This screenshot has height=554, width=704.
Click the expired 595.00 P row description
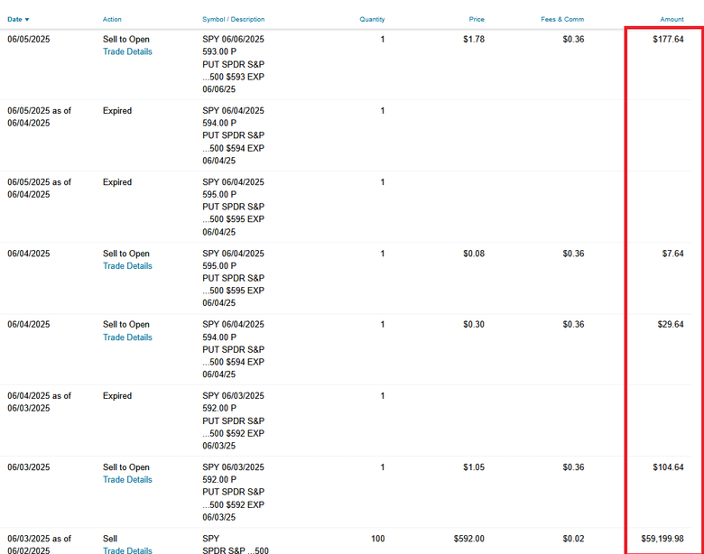click(x=234, y=207)
